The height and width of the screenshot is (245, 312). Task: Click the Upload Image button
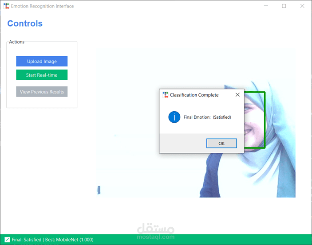42,61
